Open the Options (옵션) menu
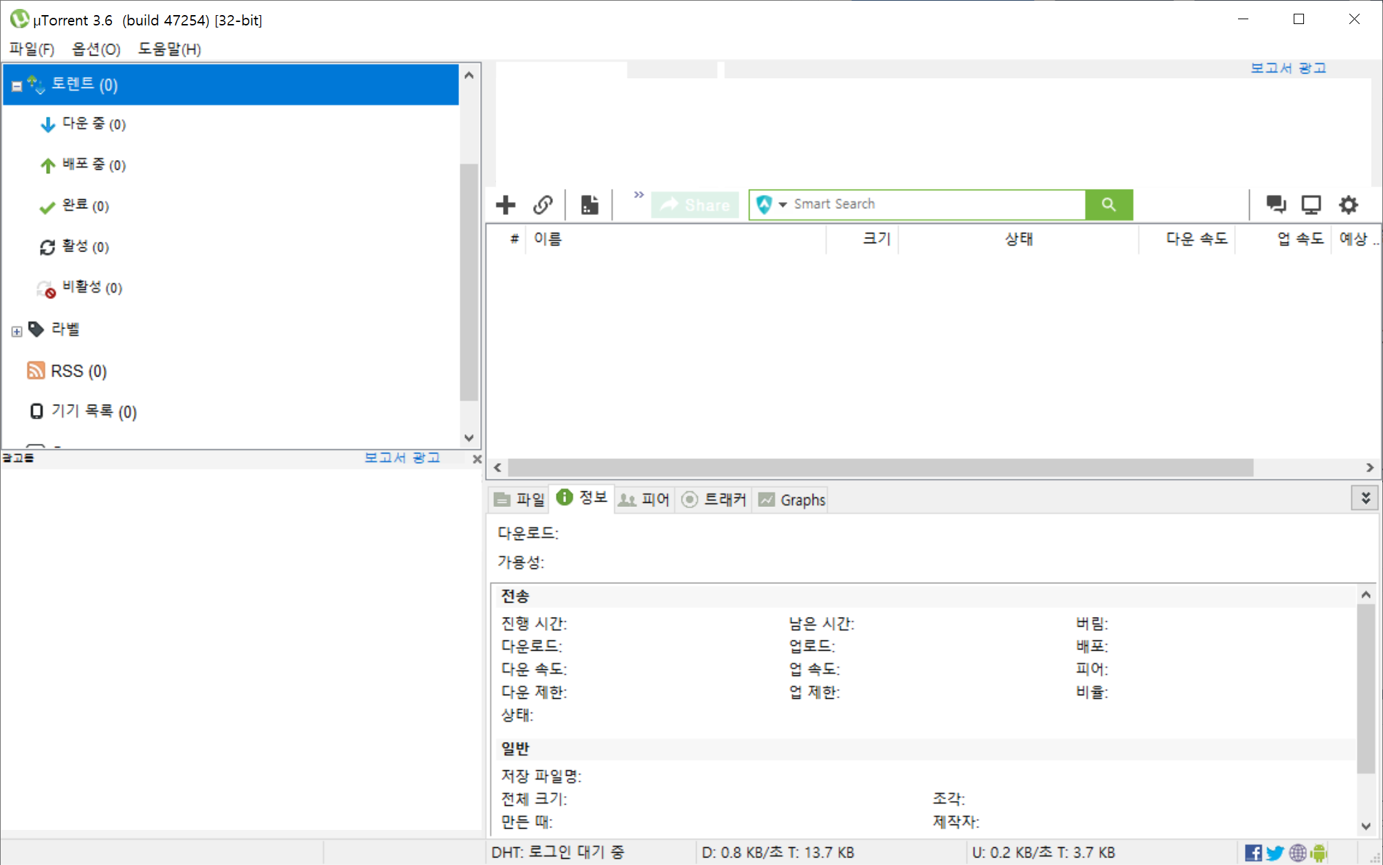Image resolution: width=1383 pixels, height=865 pixels. pos(96,49)
